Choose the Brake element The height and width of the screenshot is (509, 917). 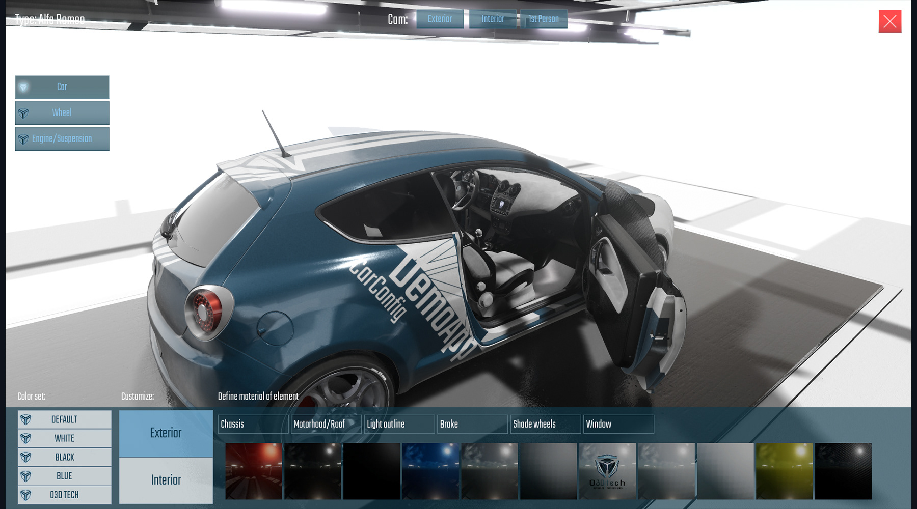[x=472, y=424]
